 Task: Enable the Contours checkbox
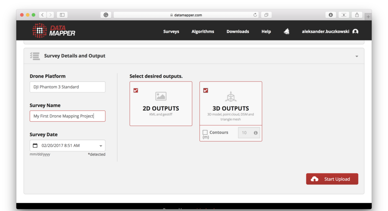tap(205, 132)
